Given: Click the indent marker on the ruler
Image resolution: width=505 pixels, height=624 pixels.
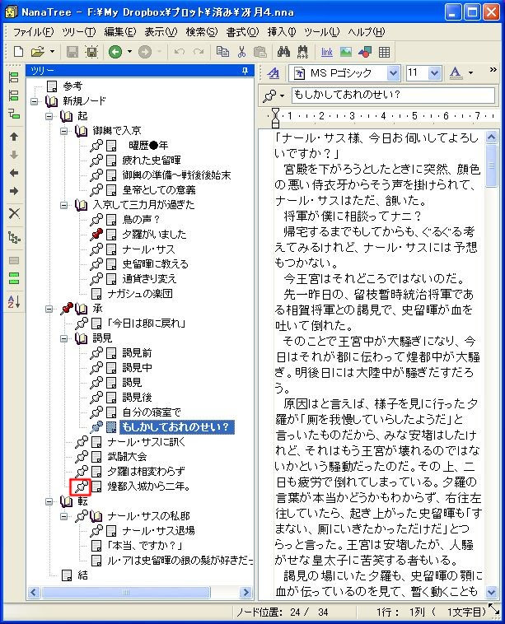Looking at the screenshot, I should (x=275, y=119).
